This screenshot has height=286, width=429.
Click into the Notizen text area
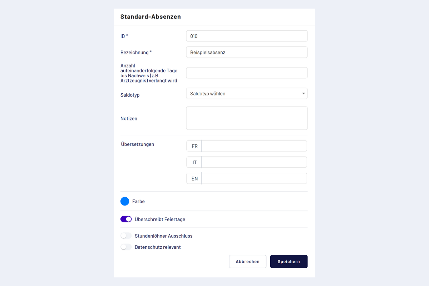[x=247, y=118]
